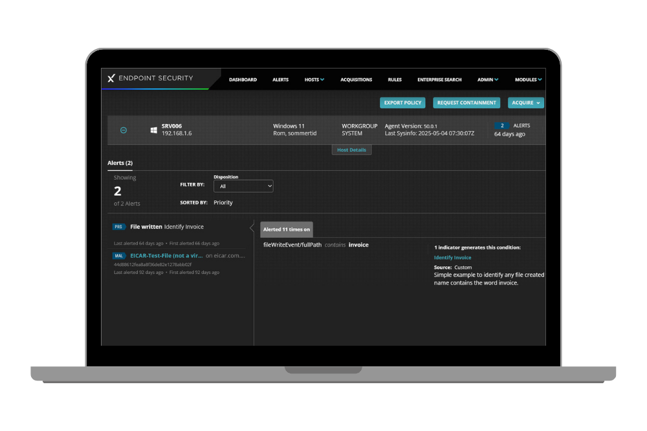Image resolution: width=647 pixels, height=431 pixels.
Task: Expand the Admin dropdown menu
Action: click(488, 79)
